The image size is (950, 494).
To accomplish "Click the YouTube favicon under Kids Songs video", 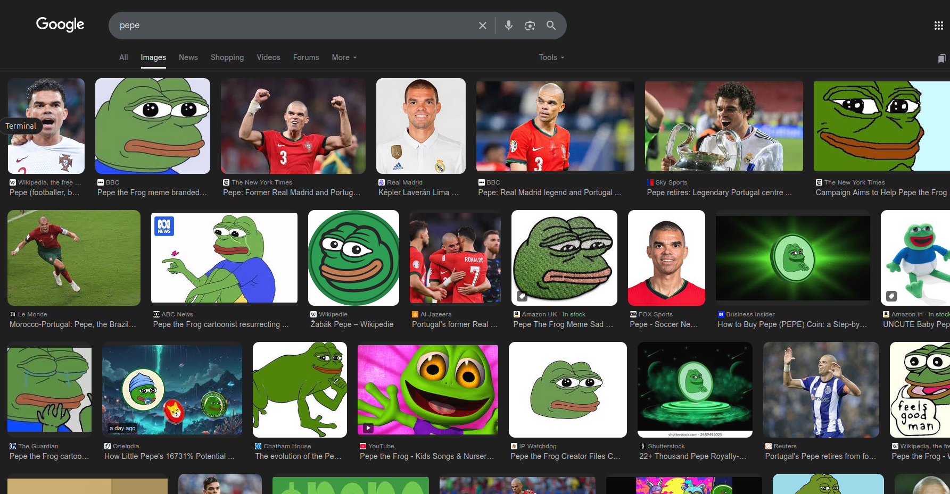I will (x=363, y=446).
